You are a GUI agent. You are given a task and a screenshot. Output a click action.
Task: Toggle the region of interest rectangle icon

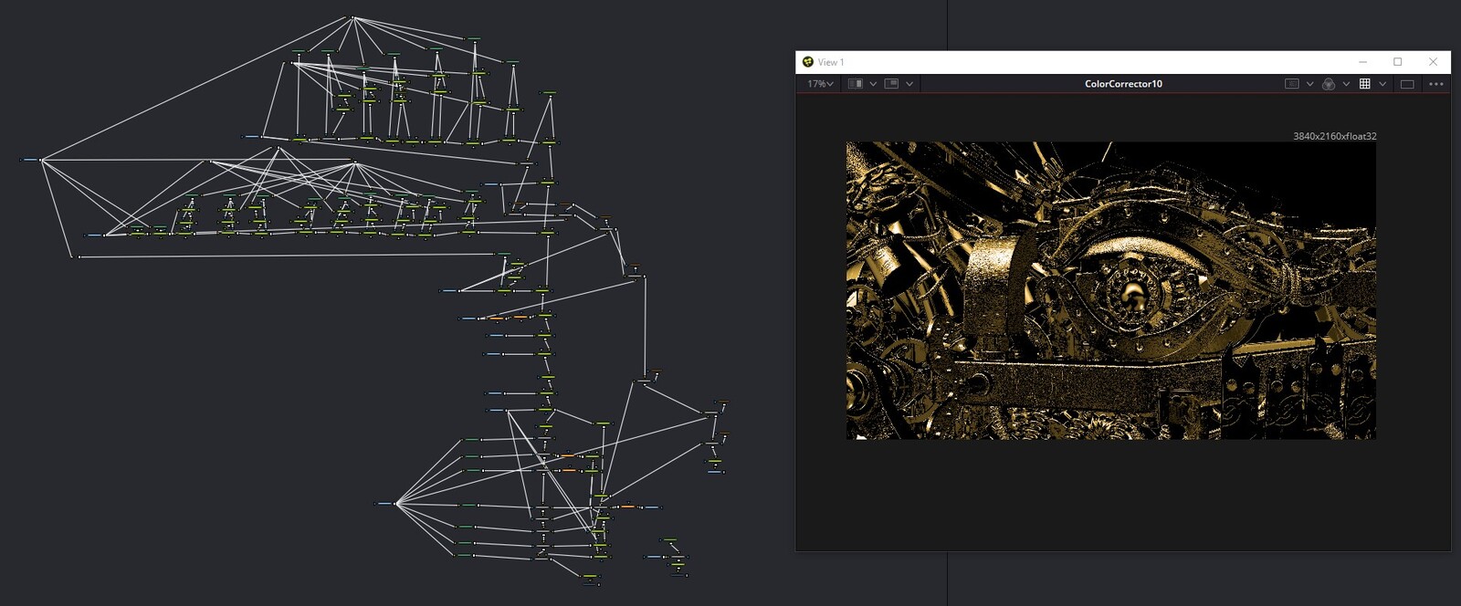tap(1407, 84)
